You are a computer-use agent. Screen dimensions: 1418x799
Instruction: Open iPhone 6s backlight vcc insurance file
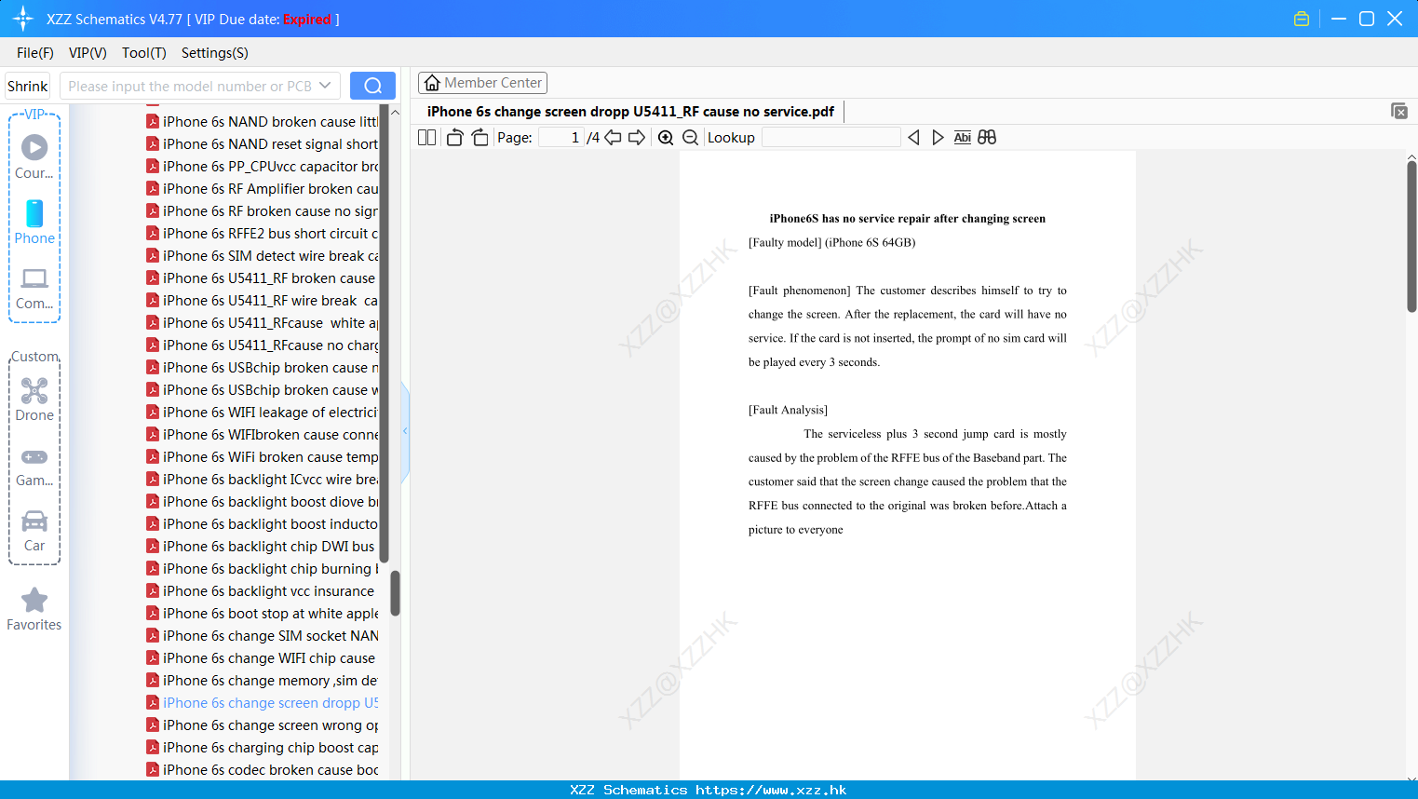click(263, 591)
